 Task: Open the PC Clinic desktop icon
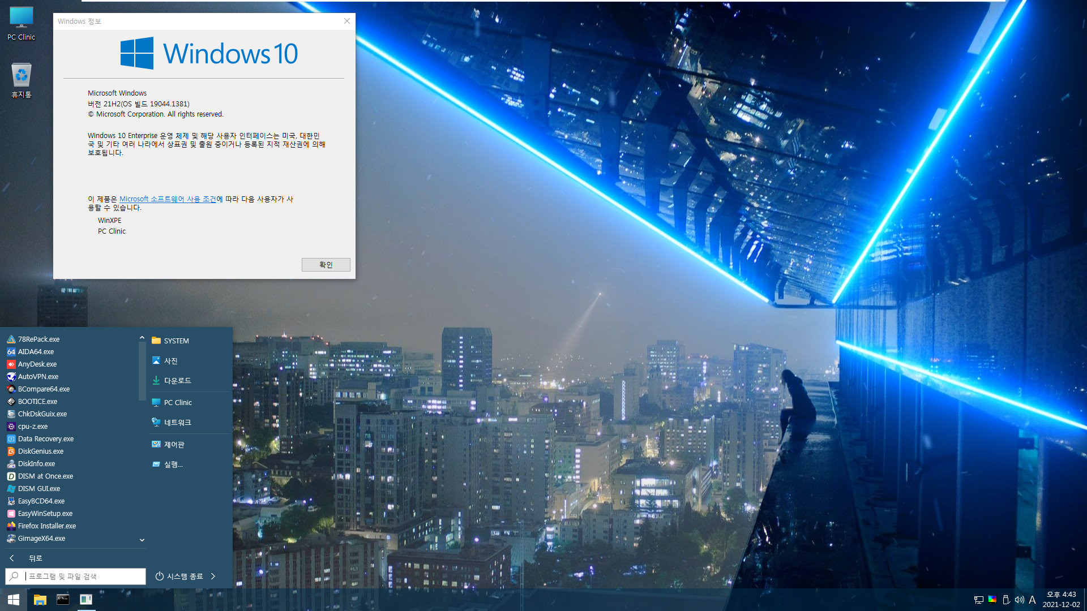click(x=21, y=24)
